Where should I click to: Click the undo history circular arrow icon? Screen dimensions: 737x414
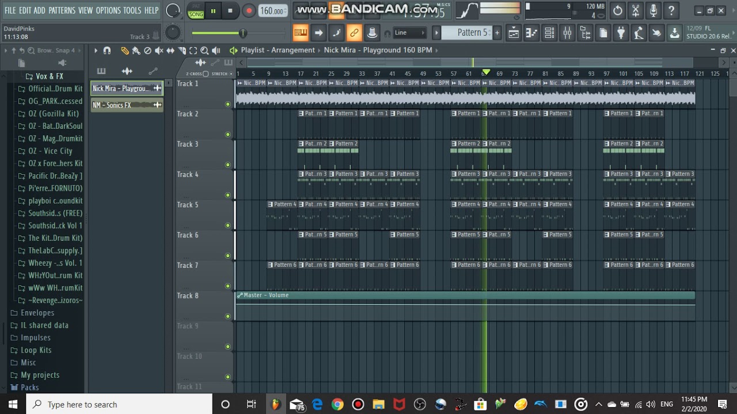click(x=617, y=10)
